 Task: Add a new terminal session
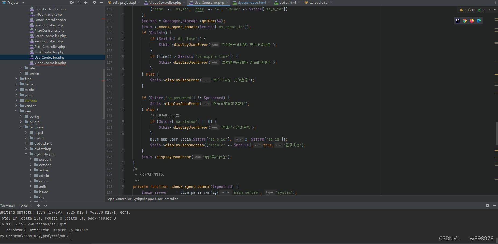click(39, 206)
